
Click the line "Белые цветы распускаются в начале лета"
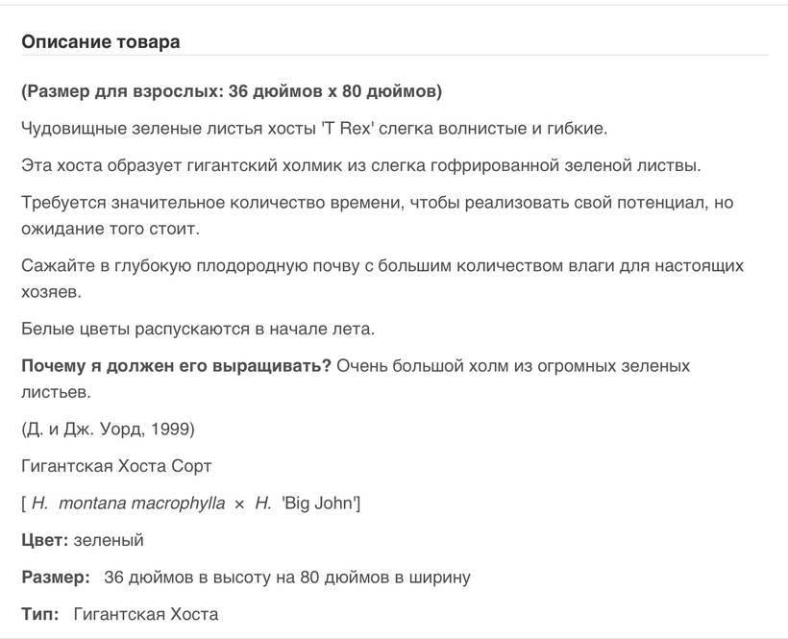198,329
